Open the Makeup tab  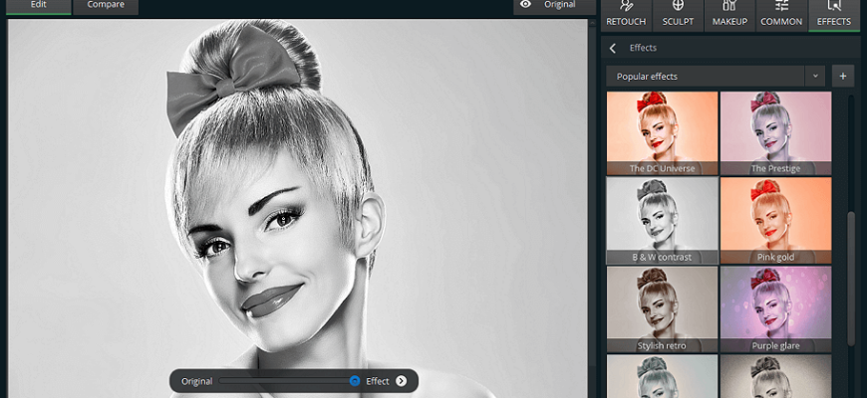729,15
